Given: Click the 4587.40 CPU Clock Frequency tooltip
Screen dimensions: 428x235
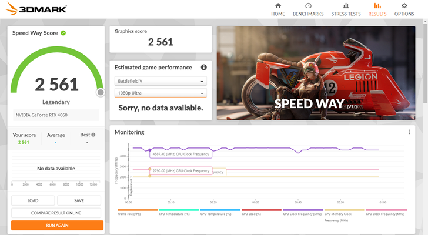Looking at the screenshot, I should pyautogui.click(x=180, y=154).
